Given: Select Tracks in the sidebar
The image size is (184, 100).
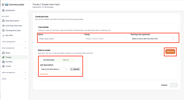Looking at the screenshot, I should [x=15, y=57].
